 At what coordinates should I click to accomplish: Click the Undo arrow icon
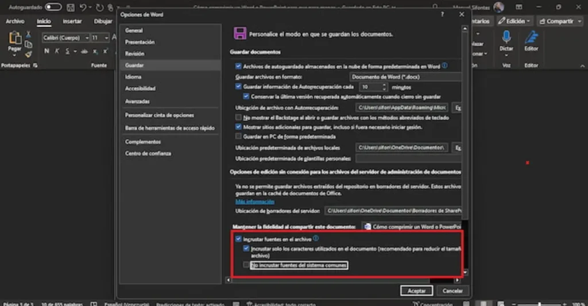[83, 7]
